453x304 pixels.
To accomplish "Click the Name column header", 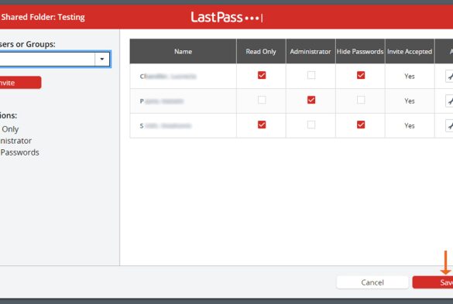I will pyautogui.click(x=184, y=51).
